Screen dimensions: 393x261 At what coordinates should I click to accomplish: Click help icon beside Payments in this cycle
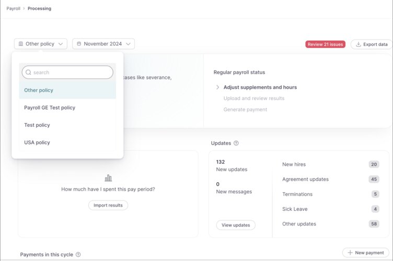(78, 255)
